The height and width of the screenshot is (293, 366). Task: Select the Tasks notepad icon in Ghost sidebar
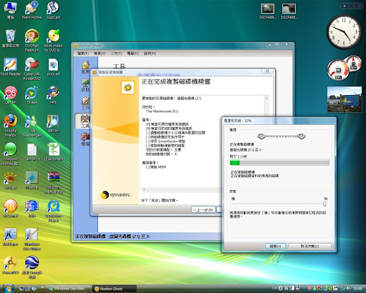[85, 104]
